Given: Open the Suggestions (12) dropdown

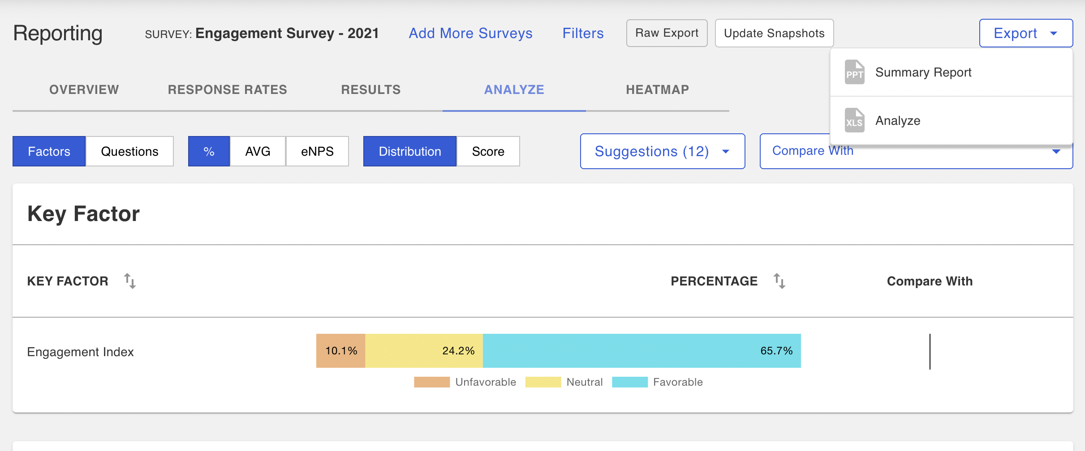Looking at the screenshot, I should tap(663, 151).
